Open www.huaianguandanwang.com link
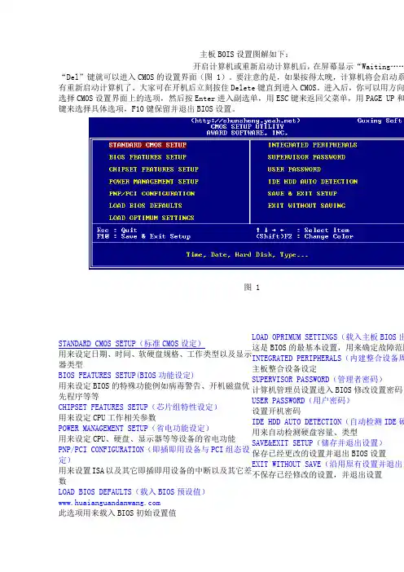This screenshot has height=572, width=404. [x=109, y=503]
